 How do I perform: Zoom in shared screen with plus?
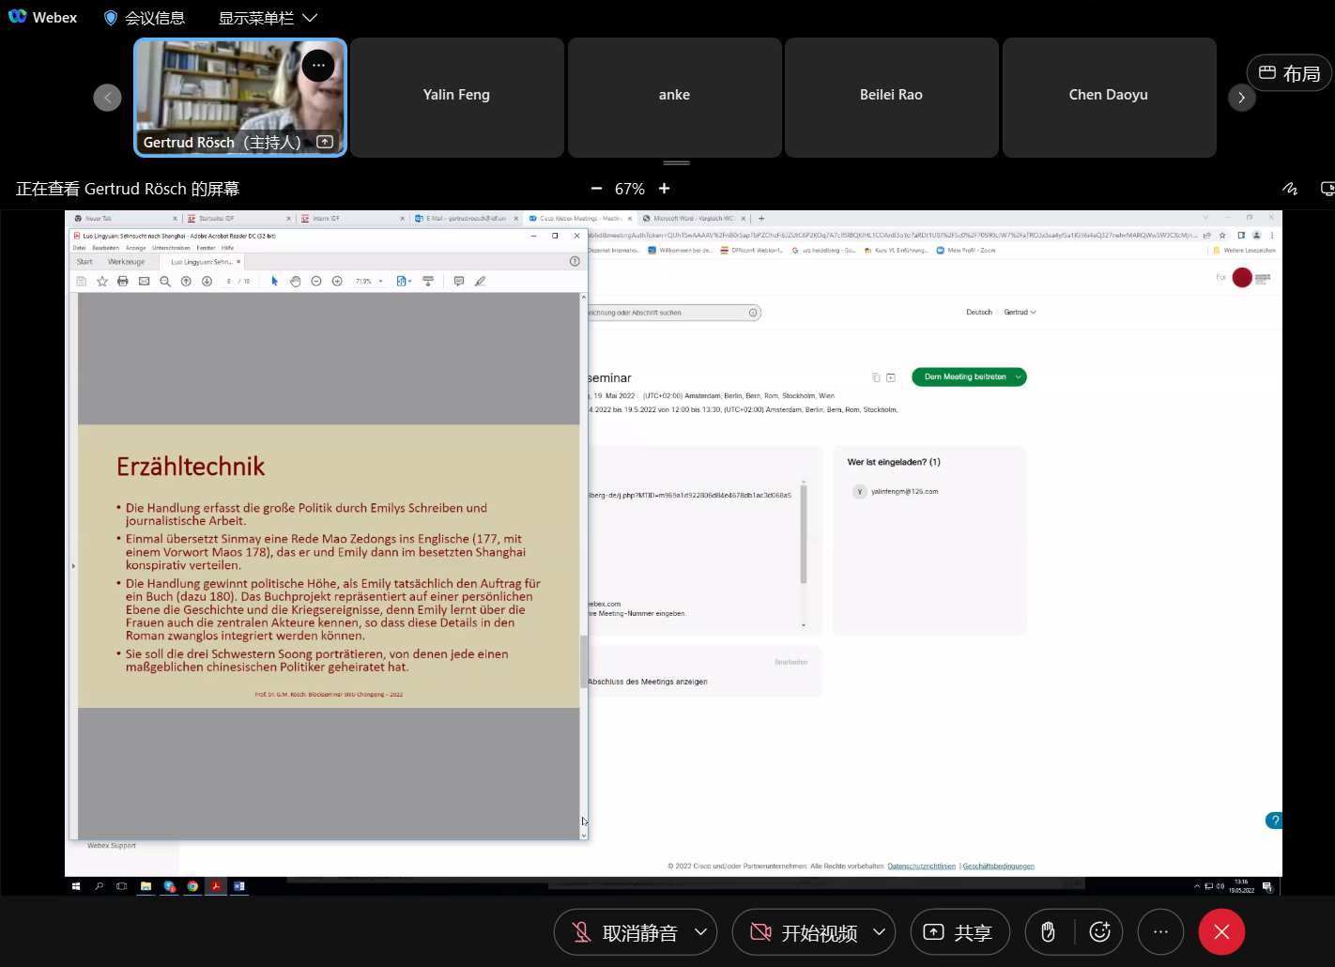[x=665, y=189]
